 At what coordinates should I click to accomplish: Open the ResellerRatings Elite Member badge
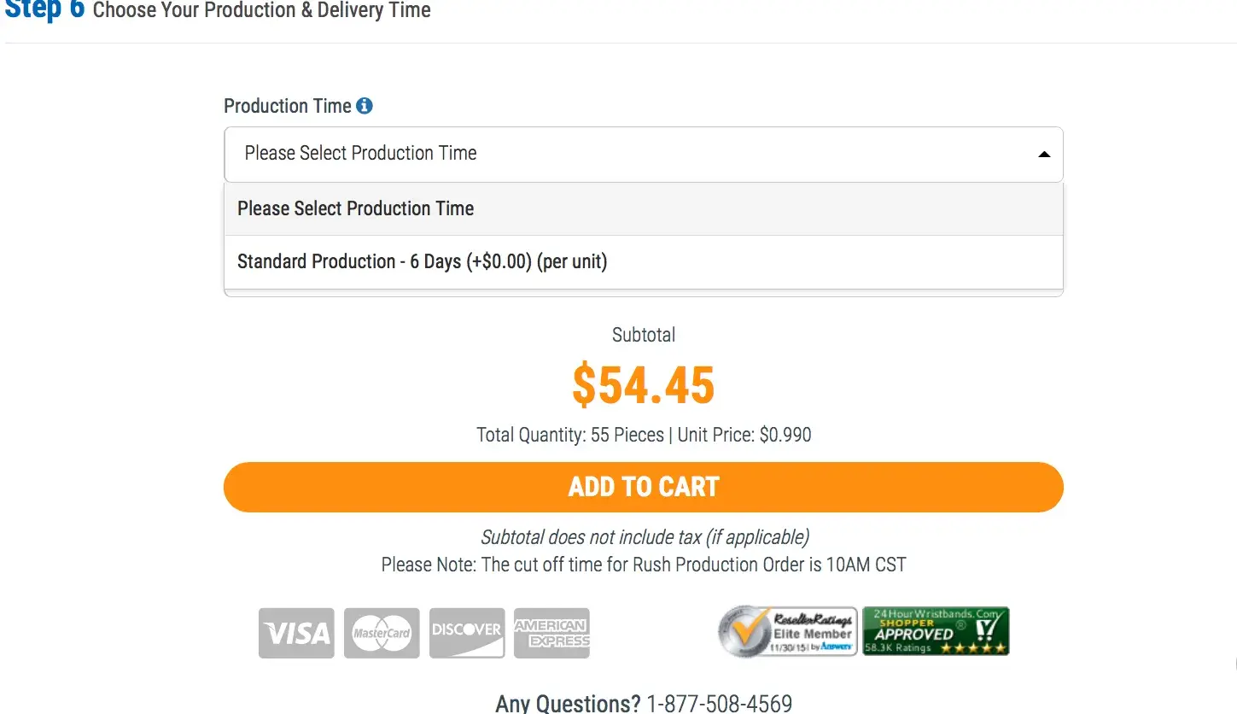pos(787,632)
